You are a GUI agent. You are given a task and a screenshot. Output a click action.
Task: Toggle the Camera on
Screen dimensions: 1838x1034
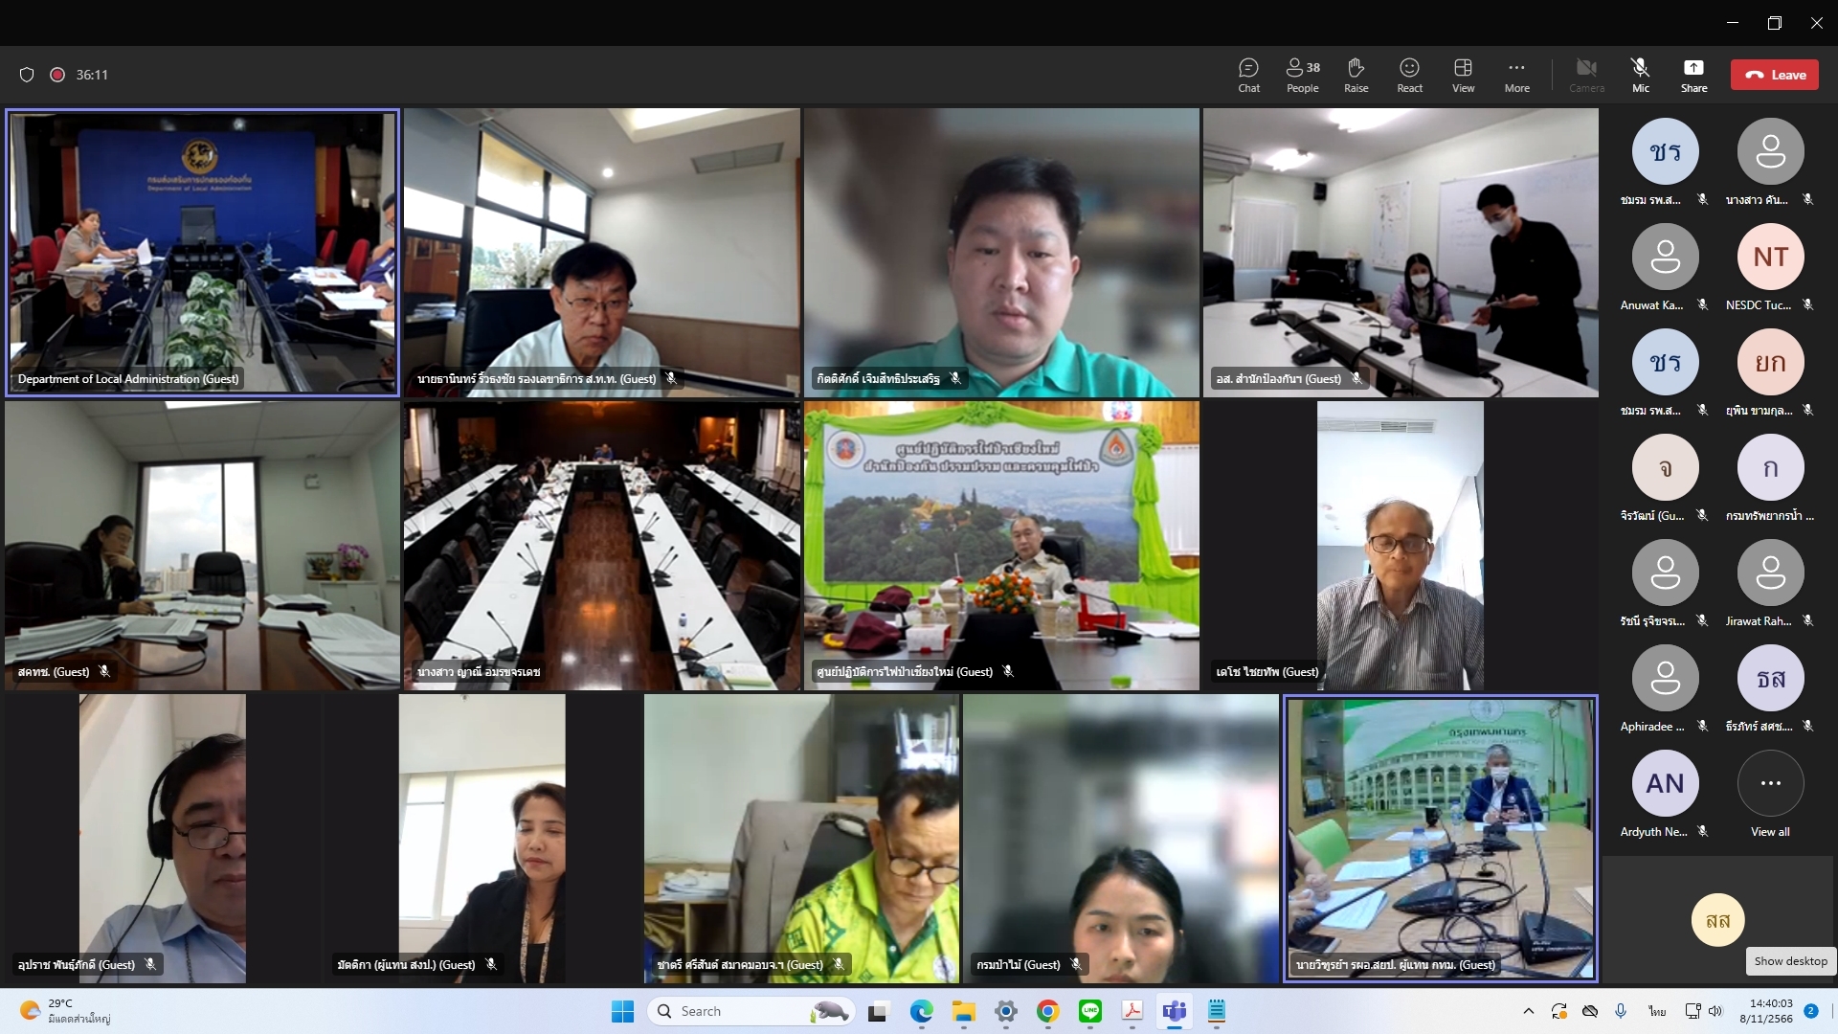1586,75
